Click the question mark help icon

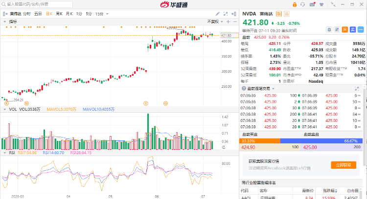click(244, 88)
